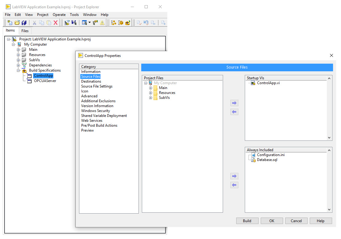The height and width of the screenshot is (239, 341).
Task: Switch to the Items tab
Action: point(10,30)
